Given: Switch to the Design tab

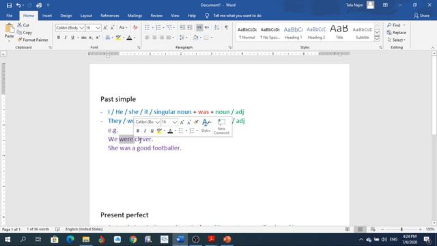Looking at the screenshot, I should (x=66, y=16).
